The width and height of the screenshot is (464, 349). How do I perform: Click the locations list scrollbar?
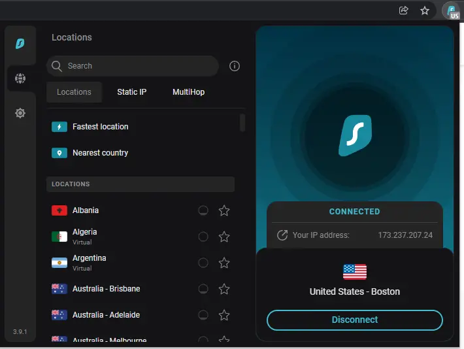[x=242, y=123]
